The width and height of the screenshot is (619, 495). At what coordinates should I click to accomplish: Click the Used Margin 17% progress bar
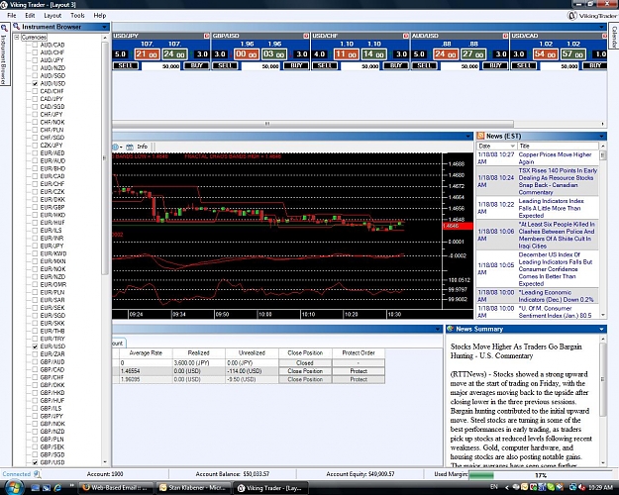541,475
